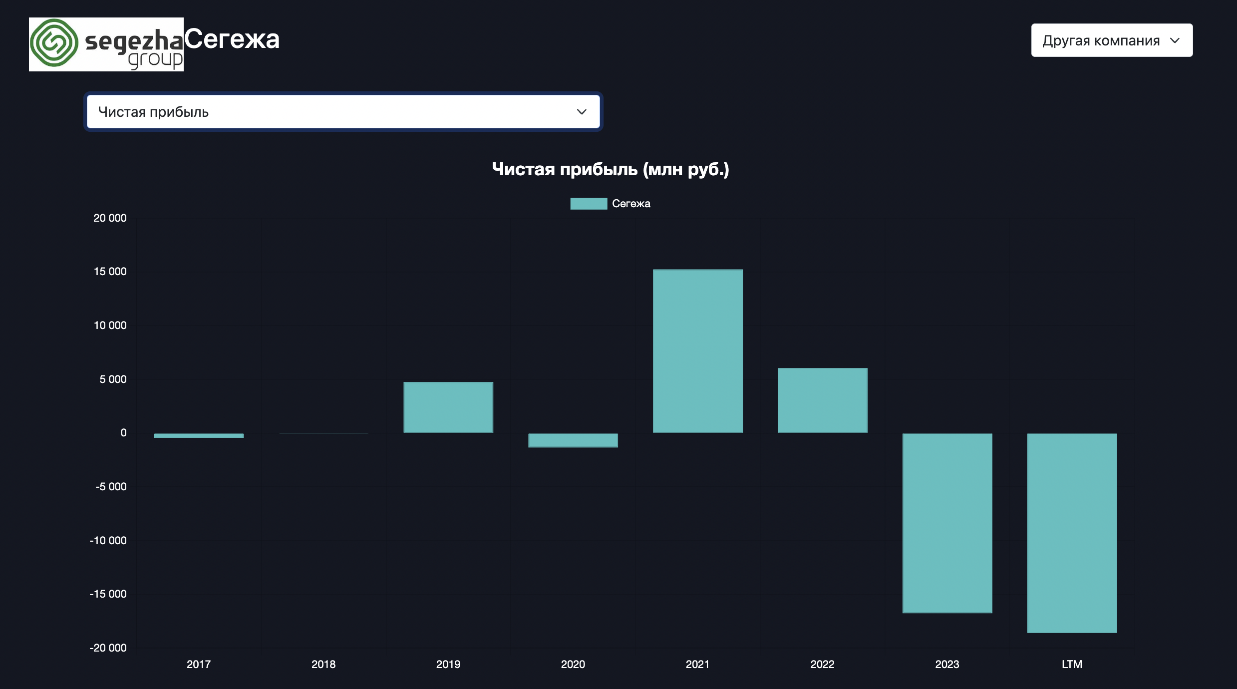
Task: Click the -15 000 y-axis label
Action: pos(108,594)
